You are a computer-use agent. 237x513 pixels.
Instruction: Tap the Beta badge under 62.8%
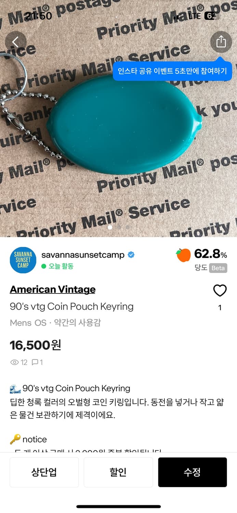click(218, 268)
